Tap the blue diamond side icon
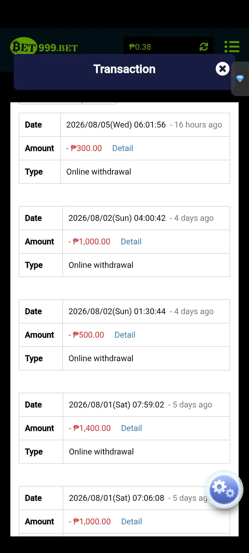 tap(240, 78)
